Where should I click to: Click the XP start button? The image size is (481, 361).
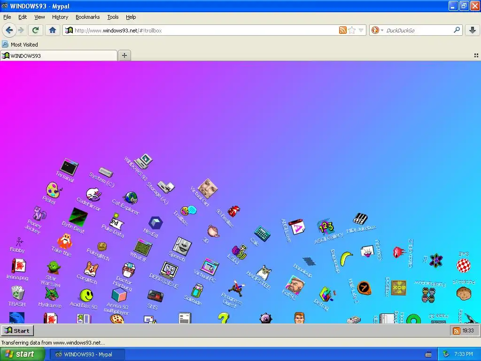click(x=22, y=354)
